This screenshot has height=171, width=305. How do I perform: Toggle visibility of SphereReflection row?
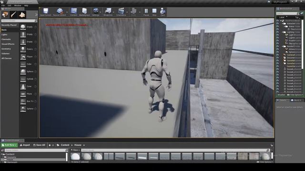click(277, 52)
